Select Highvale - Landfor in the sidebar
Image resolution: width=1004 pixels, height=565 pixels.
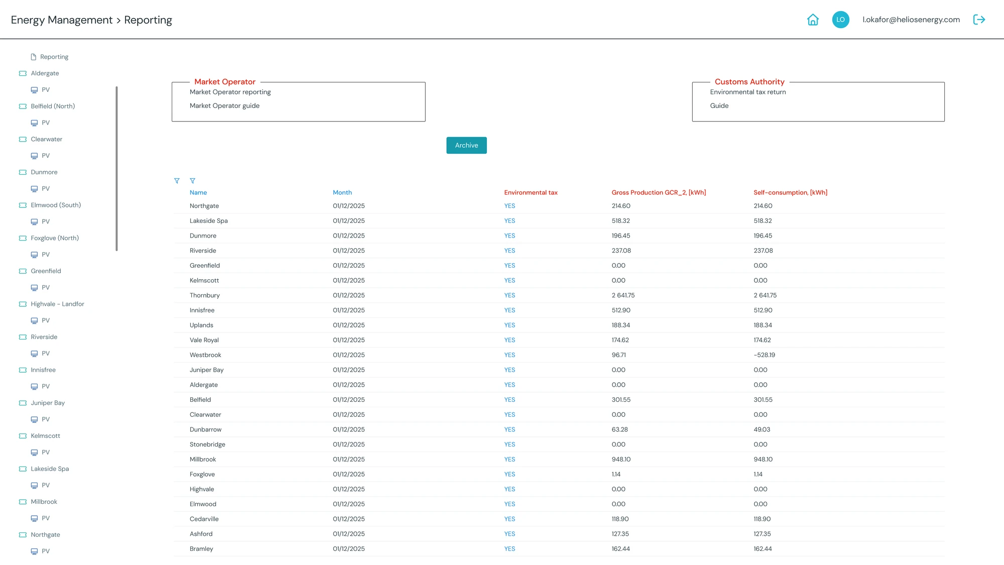tap(57, 304)
